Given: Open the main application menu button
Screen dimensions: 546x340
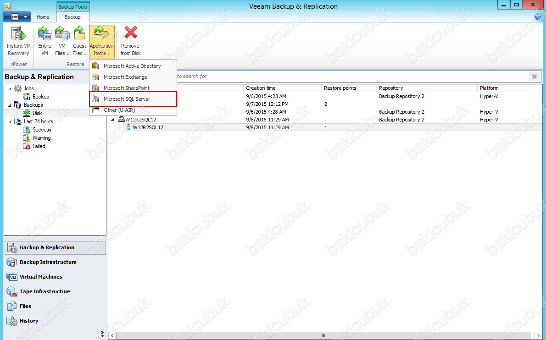Looking at the screenshot, I should [x=17, y=16].
